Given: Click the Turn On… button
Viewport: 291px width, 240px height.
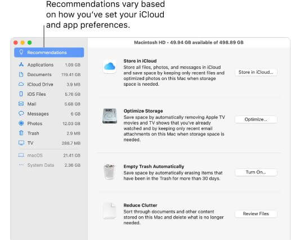Looking at the screenshot, I should pos(256,172).
